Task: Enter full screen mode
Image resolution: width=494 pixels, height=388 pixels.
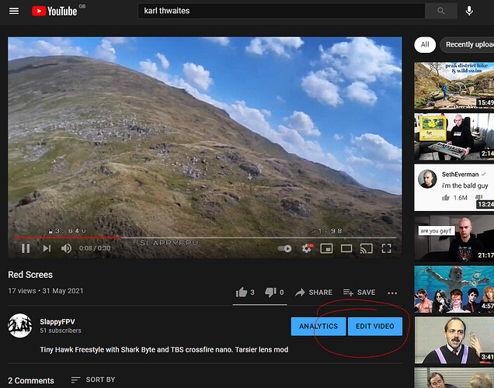Action: pos(386,248)
